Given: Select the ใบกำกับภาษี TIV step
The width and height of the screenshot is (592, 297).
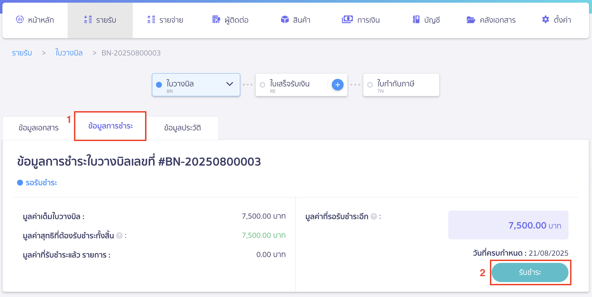Looking at the screenshot, I should [401, 85].
